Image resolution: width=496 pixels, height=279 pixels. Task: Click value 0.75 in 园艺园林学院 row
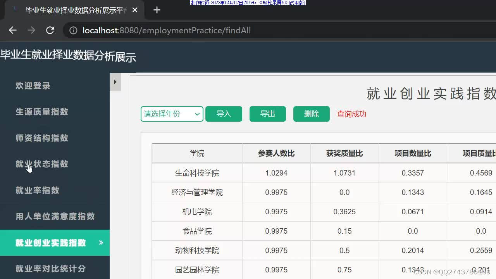pos(344,270)
